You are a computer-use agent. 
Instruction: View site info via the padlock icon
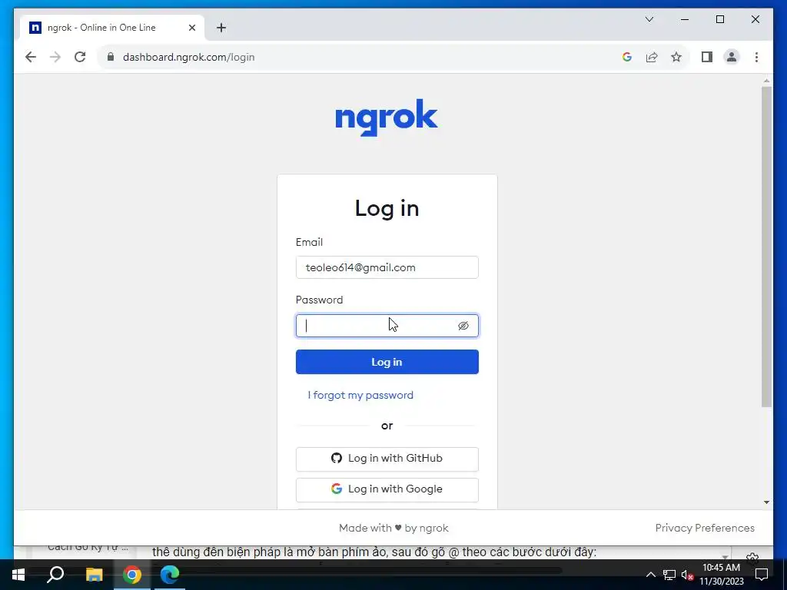111,57
